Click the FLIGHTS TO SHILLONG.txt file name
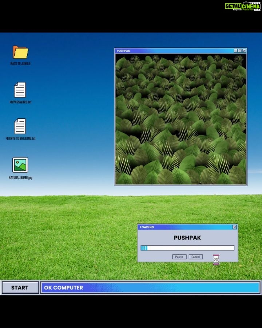Image resolution: width=262 pixels, height=328 pixels. [x=20, y=138]
